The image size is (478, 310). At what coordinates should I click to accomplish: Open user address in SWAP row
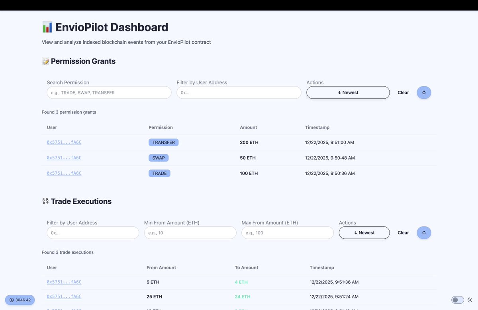(64, 158)
